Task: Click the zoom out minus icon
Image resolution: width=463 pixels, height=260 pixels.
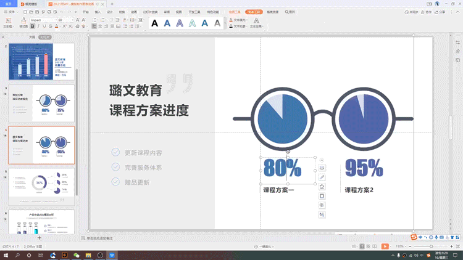Action: [x=410, y=246]
